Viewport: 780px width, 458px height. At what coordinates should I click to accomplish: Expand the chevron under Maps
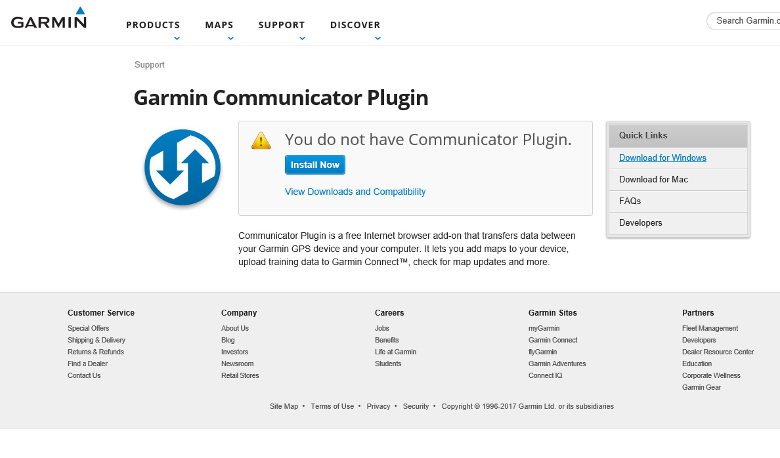[230, 38]
